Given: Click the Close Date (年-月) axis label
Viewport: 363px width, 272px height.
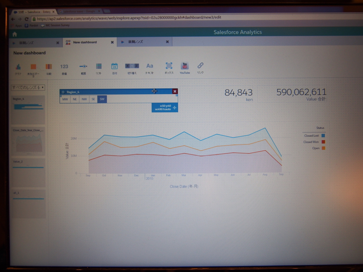Looking at the screenshot, I should pos(184,186).
